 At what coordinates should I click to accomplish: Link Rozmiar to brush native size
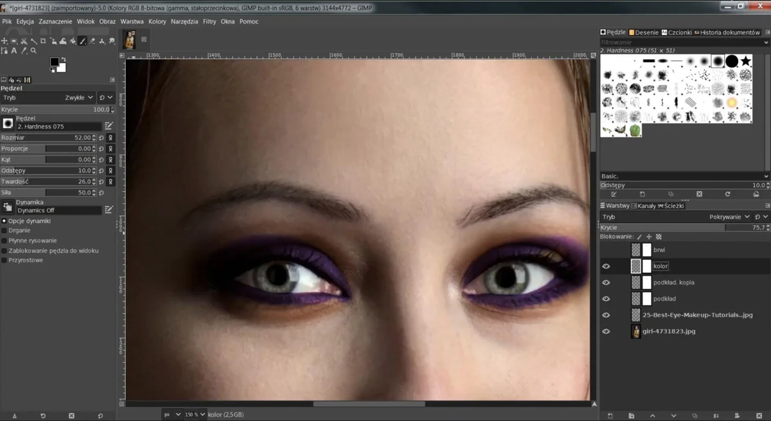(x=111, y=138)
